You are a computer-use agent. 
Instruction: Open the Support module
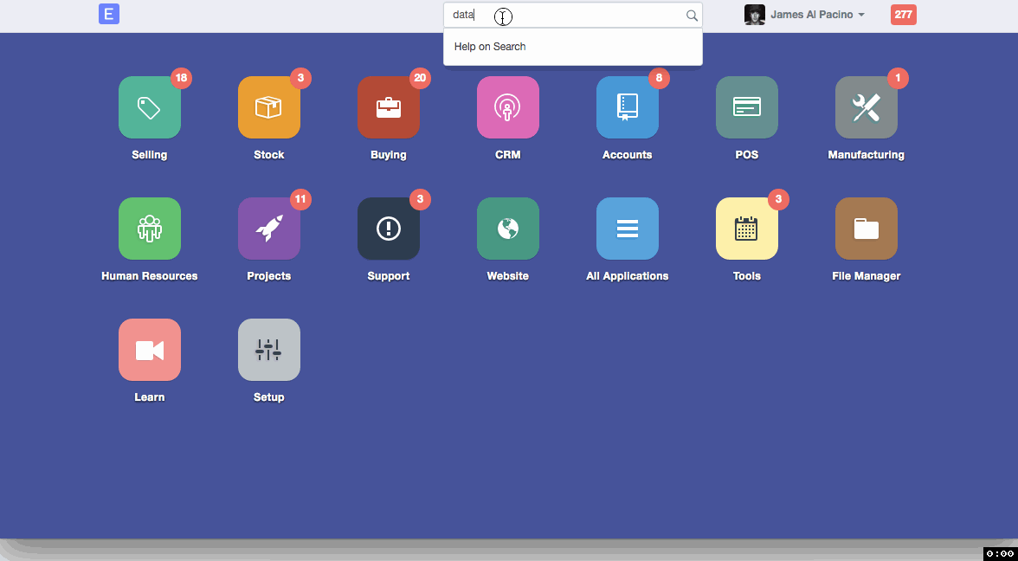(389, 229)
